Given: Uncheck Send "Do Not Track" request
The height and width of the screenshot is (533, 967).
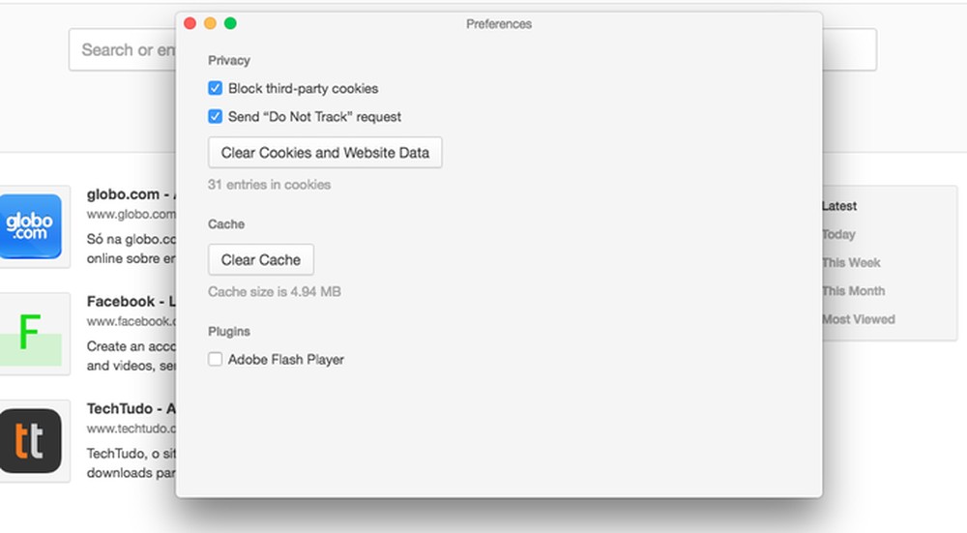Looking at the screenshot, I should click(216, 117).
